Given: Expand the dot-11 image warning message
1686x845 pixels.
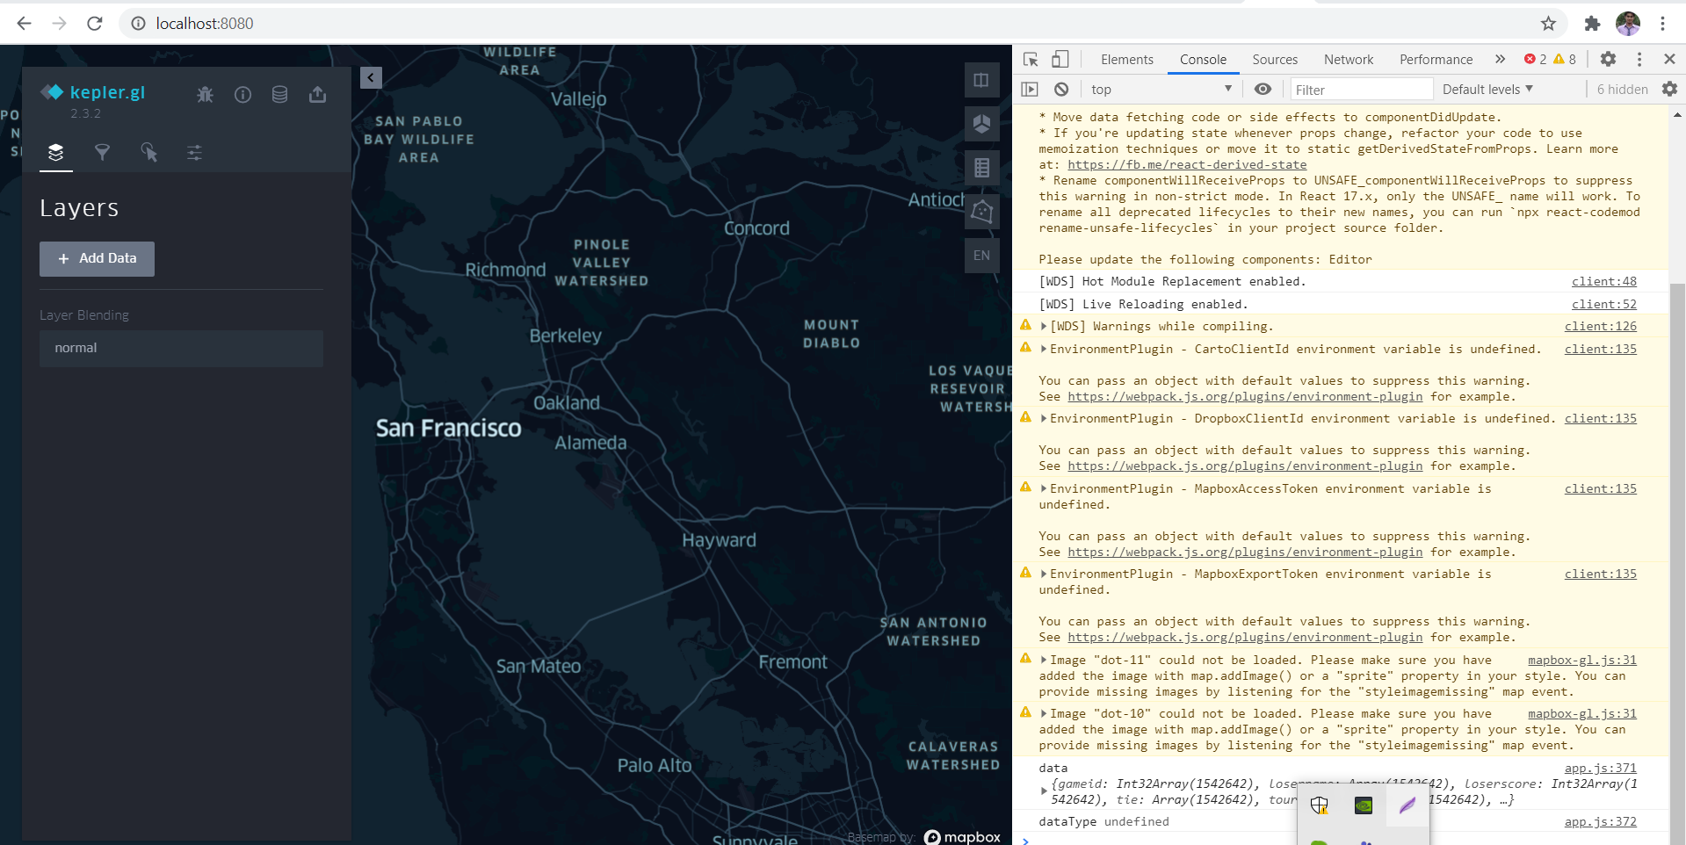Looking at the screenshot, I should (1045, 660).
